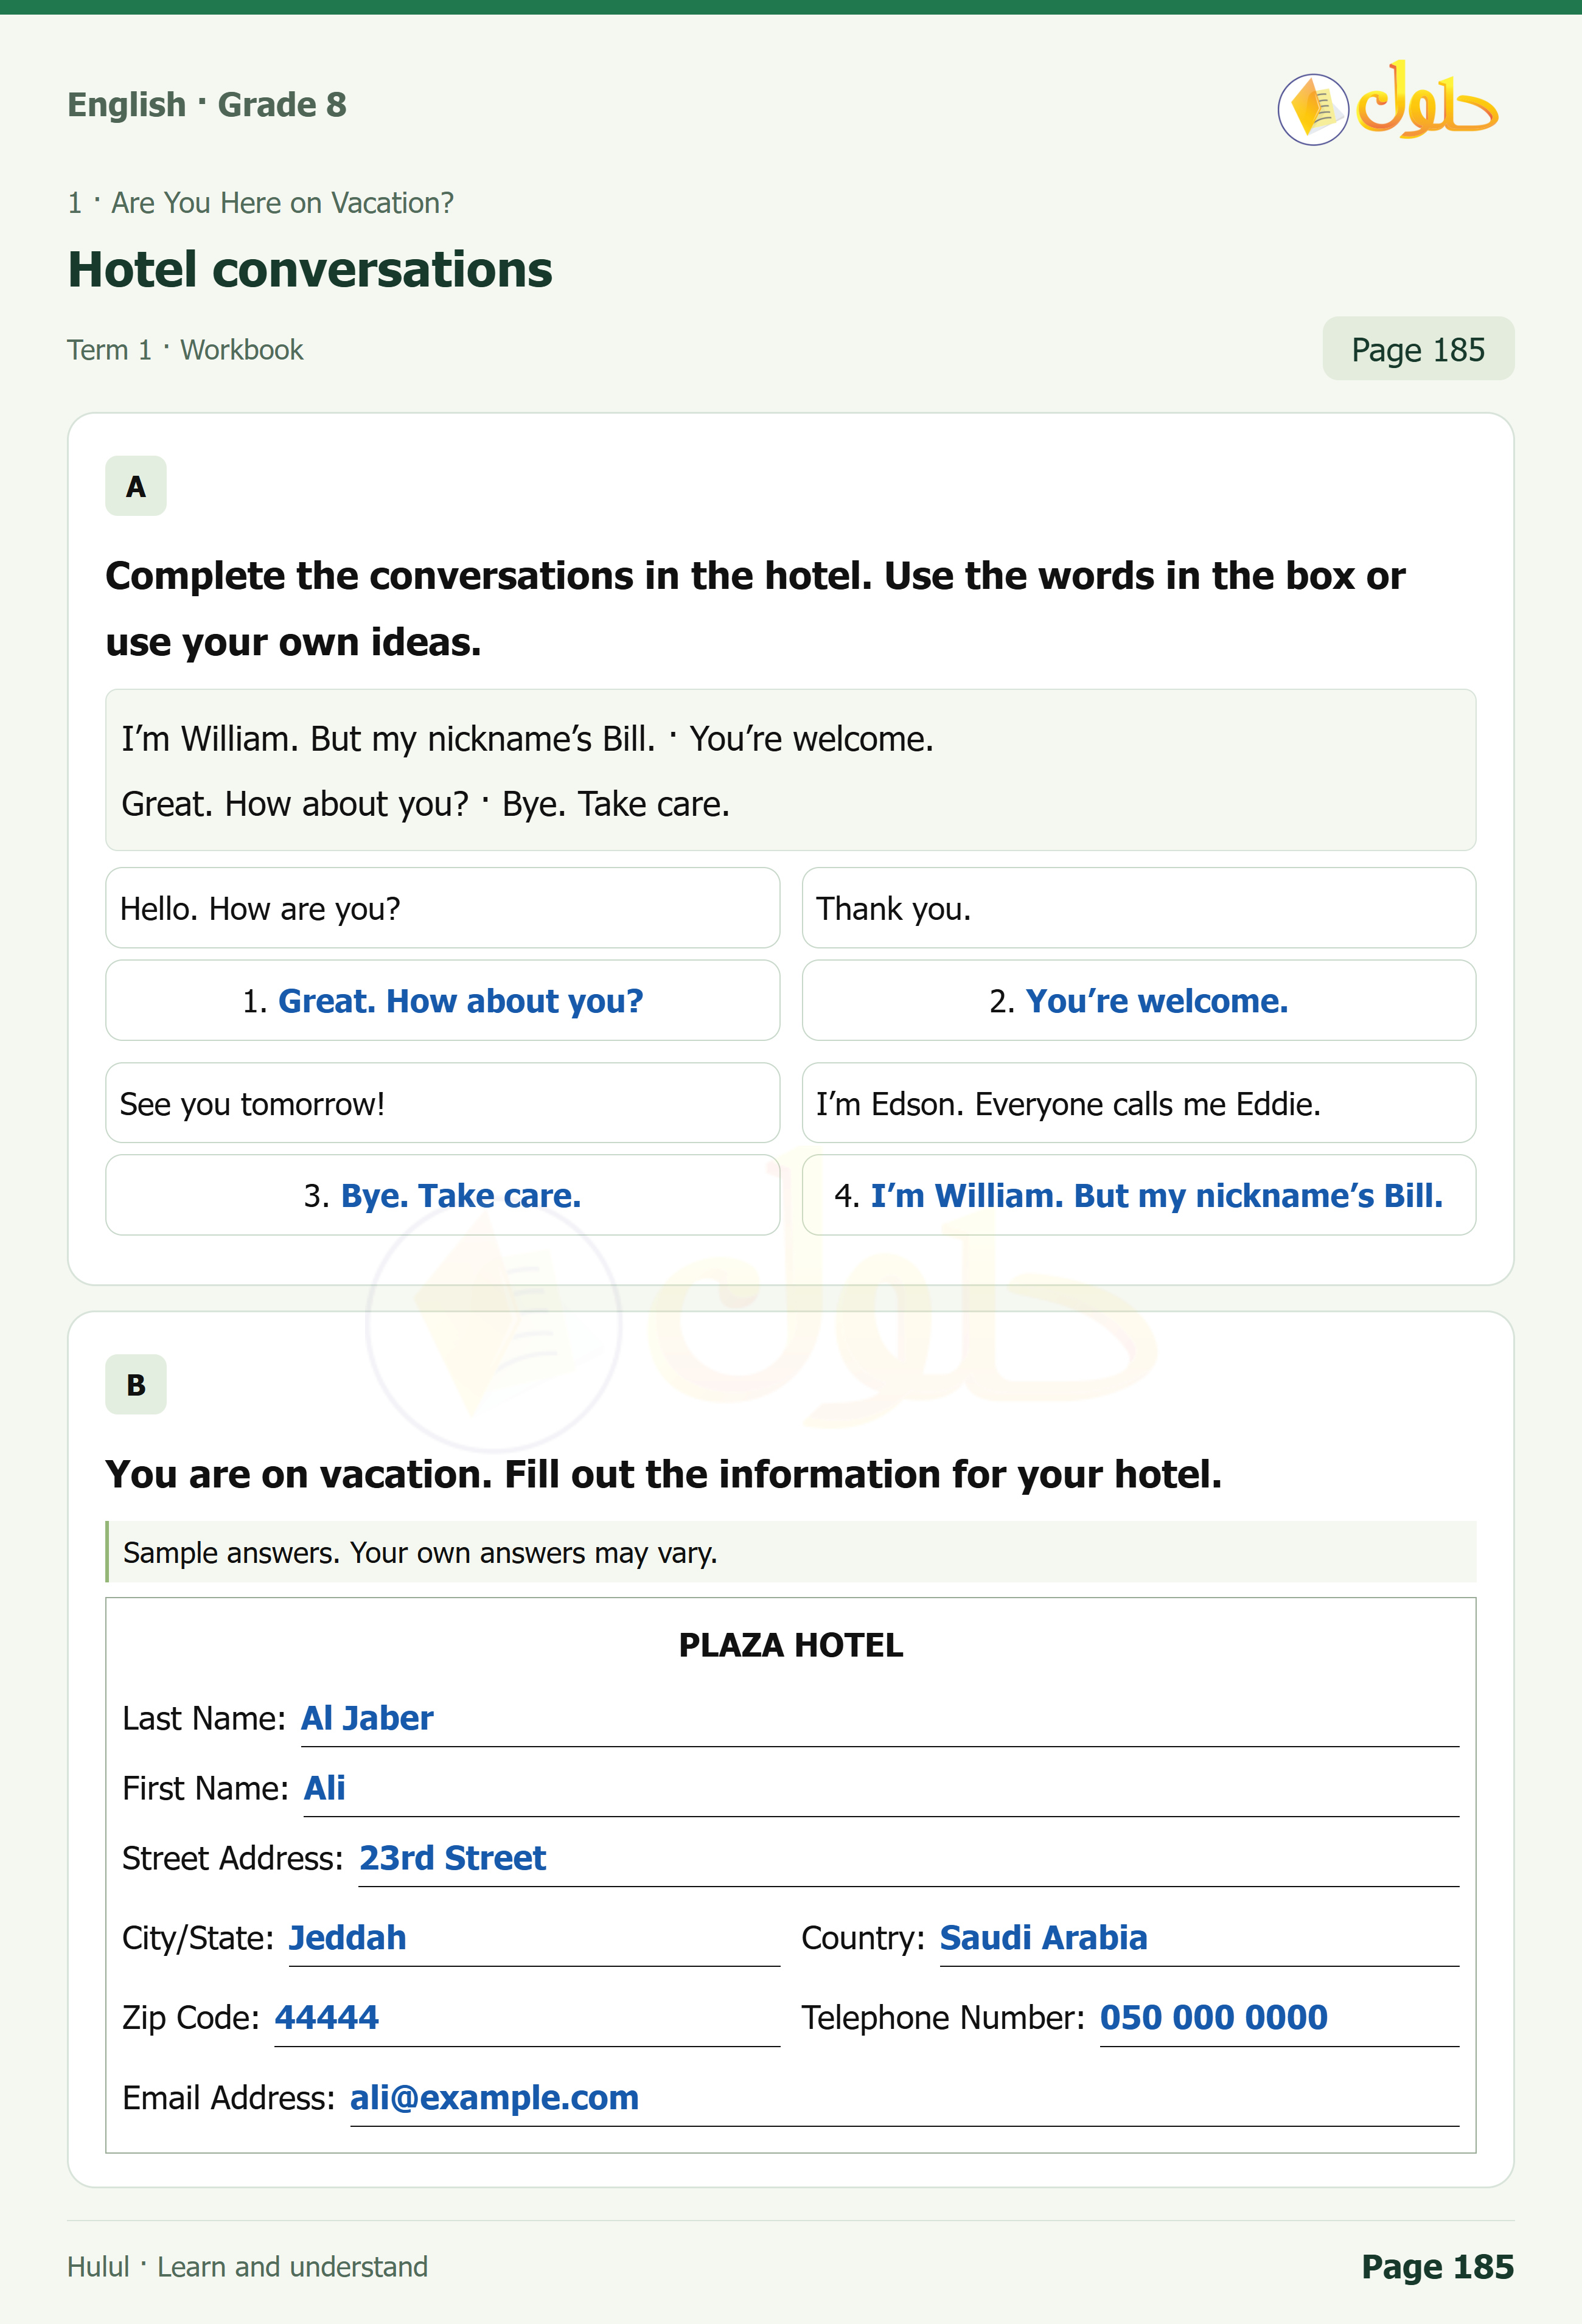The height and width of the screenshot is (2324, 1582).
Task: Click 'Great. How about you?' in the word box
Action: 295,804
